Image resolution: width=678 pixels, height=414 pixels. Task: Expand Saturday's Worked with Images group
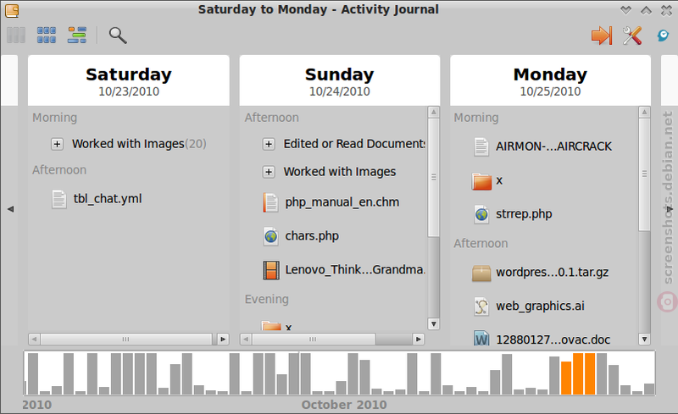57,144
